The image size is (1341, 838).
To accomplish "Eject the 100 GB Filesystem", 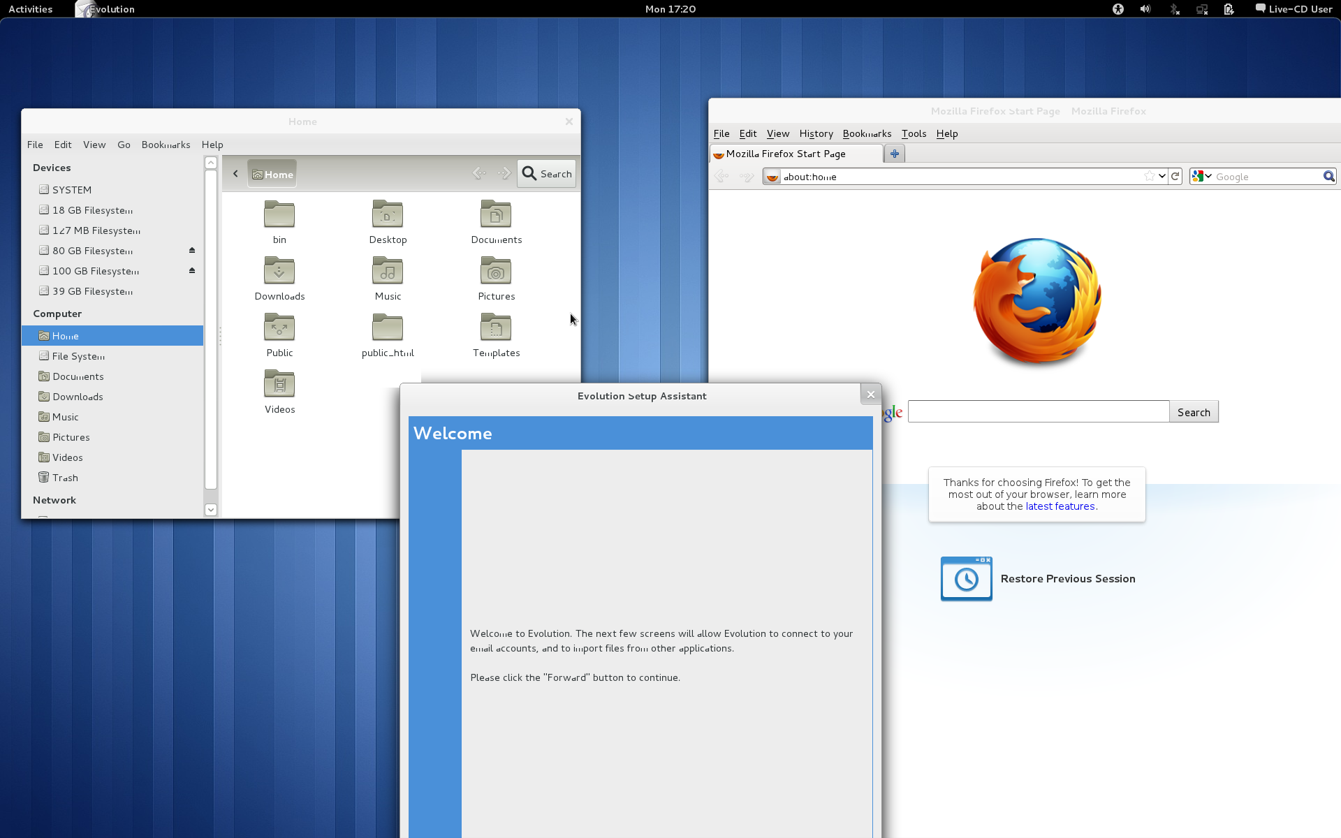I will pos(192,270).
